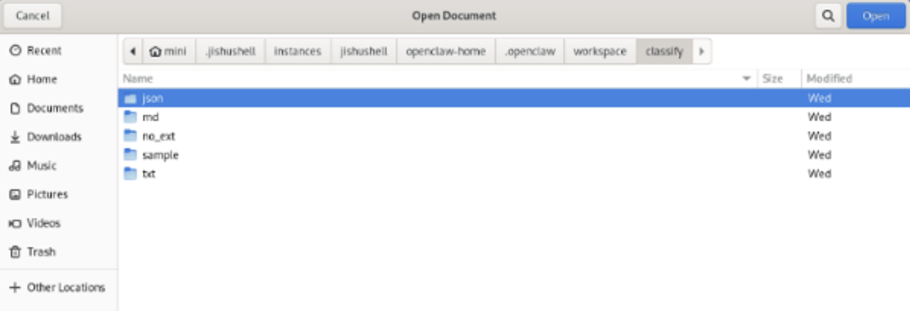Open Trash in the sidebar

[x=41, y=252]
